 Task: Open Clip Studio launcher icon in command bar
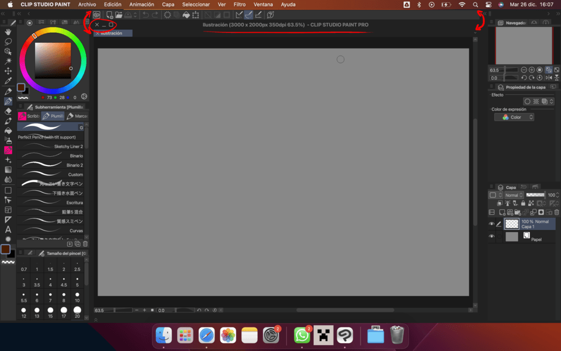(x=96, y=15)
